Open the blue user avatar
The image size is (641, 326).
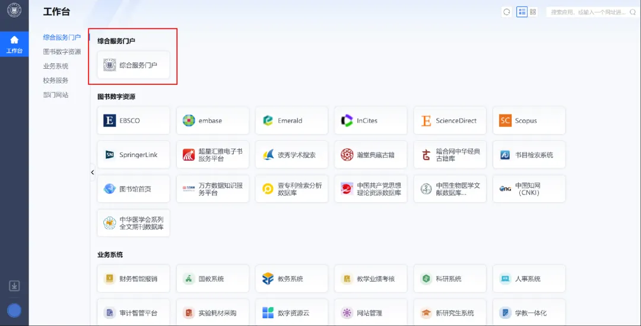[x=14, y=311]
